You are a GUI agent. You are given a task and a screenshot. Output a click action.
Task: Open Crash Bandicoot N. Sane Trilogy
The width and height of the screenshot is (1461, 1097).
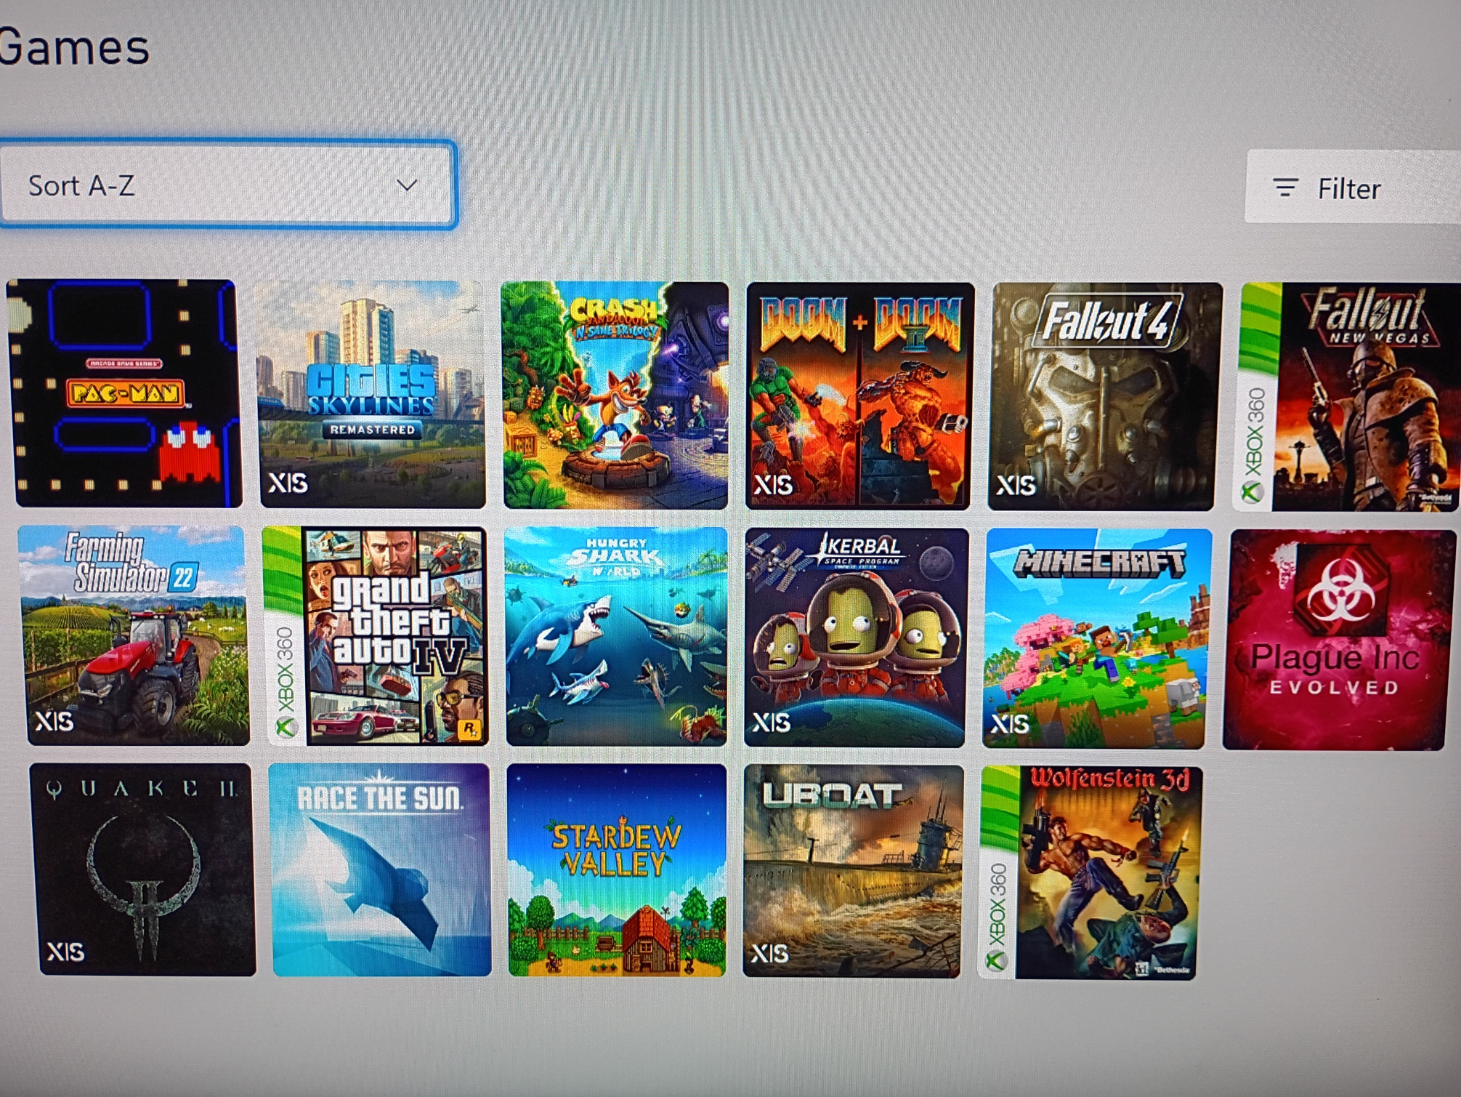(615, 395)
